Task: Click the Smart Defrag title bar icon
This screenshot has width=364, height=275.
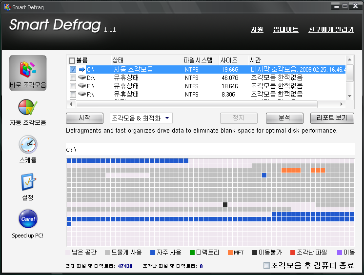Action: pos(7,7)
